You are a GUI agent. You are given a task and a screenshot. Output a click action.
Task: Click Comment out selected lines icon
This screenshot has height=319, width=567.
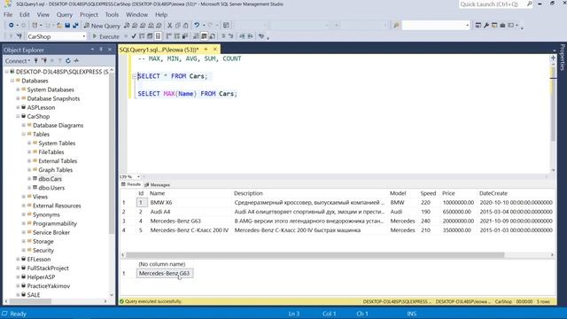pyautogui.click(x=223, y=36)
